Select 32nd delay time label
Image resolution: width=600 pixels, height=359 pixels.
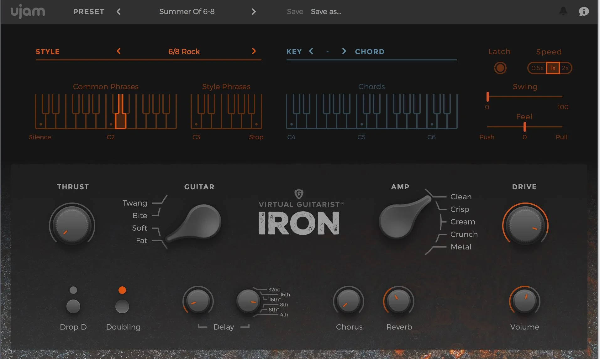pos(274,290)
